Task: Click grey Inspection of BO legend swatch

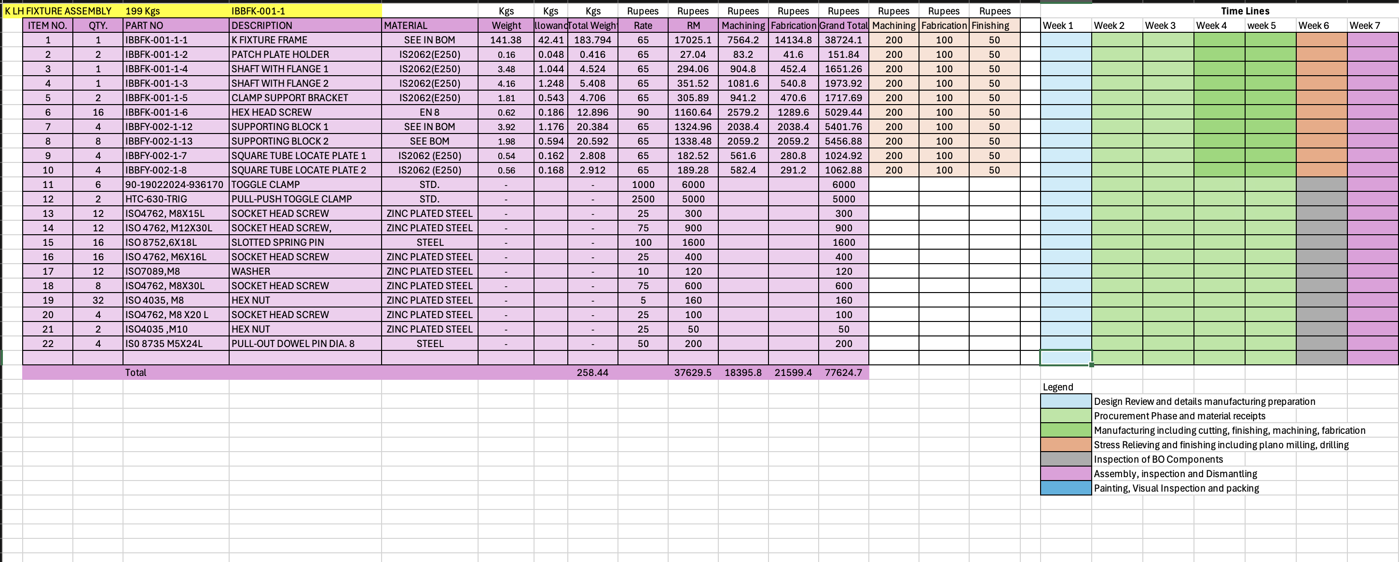Action: (x=1066, y=459)
